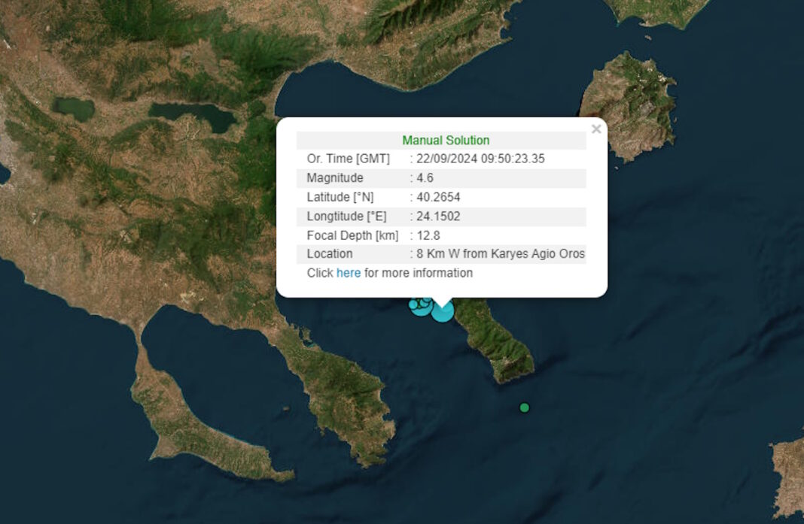Click the larger elongated lake on the map
This screenshot has width=804, height=524.
(193, 116)
